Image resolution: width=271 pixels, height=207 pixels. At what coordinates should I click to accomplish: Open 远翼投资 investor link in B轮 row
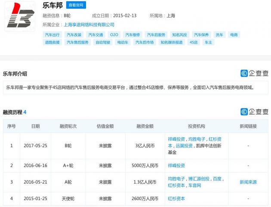184,146
